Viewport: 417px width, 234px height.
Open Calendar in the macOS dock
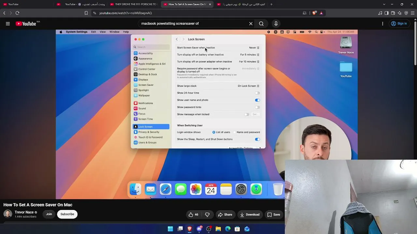[x=211, y=189]
